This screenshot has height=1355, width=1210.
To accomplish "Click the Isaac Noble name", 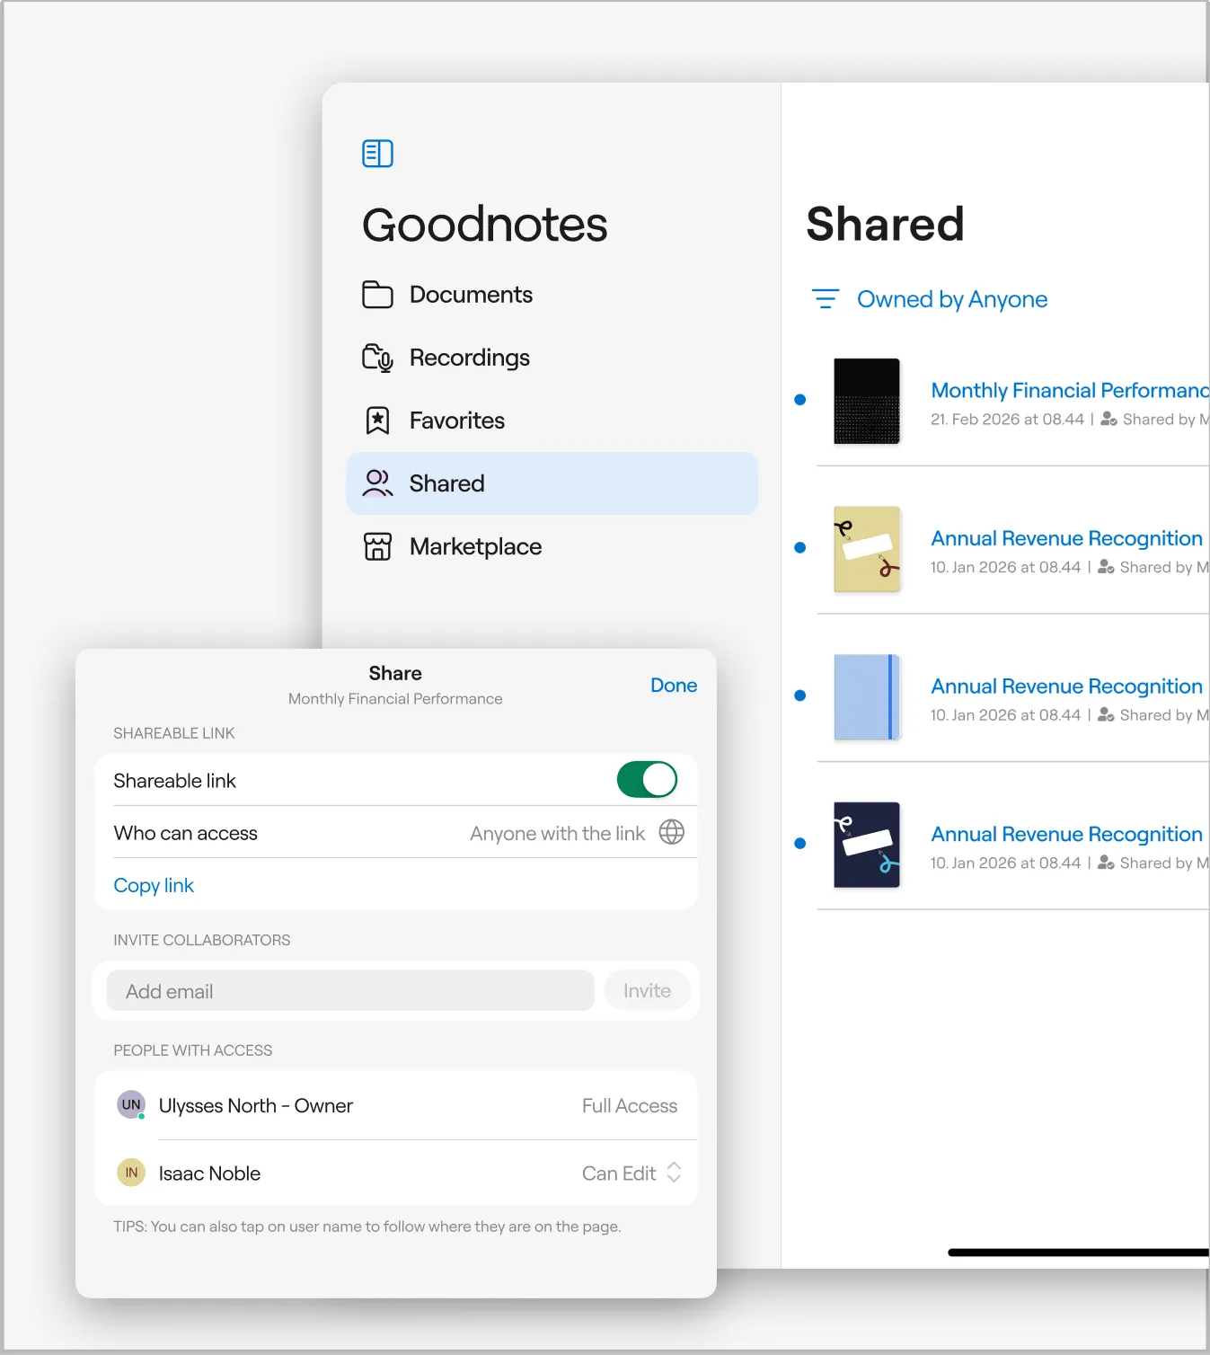I will coord(209,1173).
